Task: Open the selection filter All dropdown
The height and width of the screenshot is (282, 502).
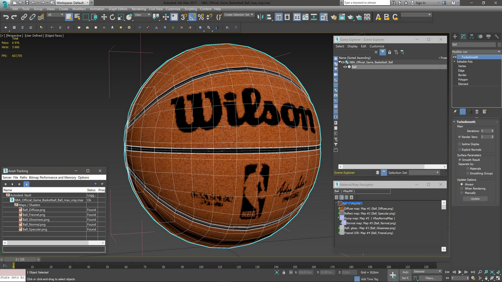Action: [56, 15]
